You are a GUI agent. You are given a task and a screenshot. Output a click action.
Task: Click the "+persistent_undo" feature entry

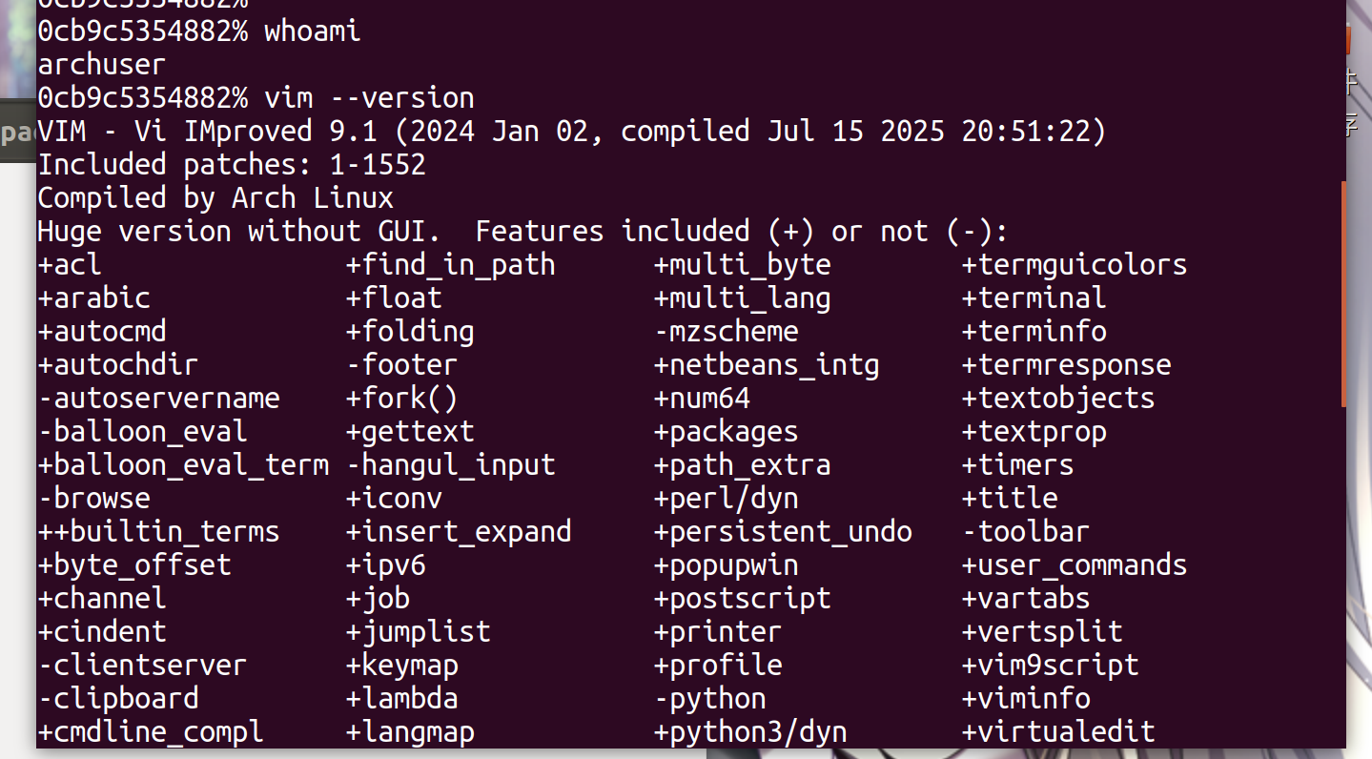(783, 532)
